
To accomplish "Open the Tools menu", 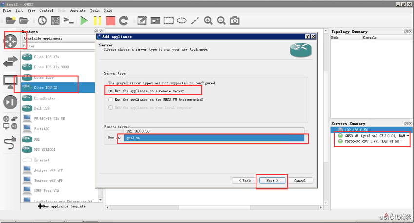I will click(95, 10).
